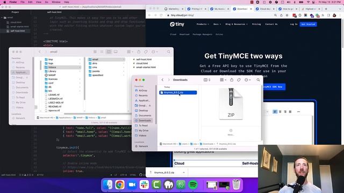Screen dimensions: 344x193
Task: Open Network in the Downloads window sidebar
Action: pos(143,146)
